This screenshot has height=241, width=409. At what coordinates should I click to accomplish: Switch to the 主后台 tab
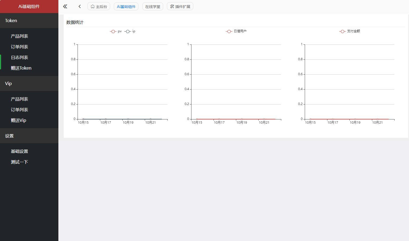99,6
